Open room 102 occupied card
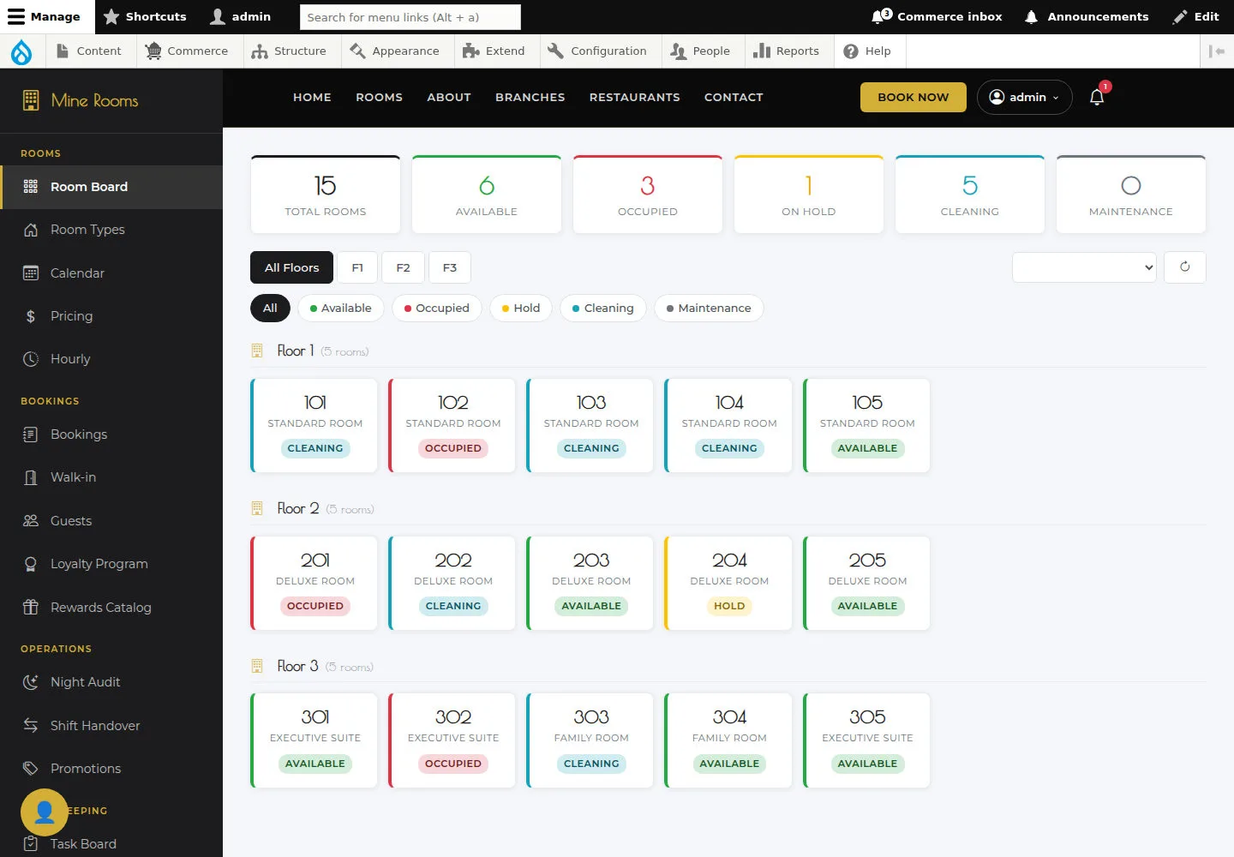 pyautogui.click(x=452, y=425)
